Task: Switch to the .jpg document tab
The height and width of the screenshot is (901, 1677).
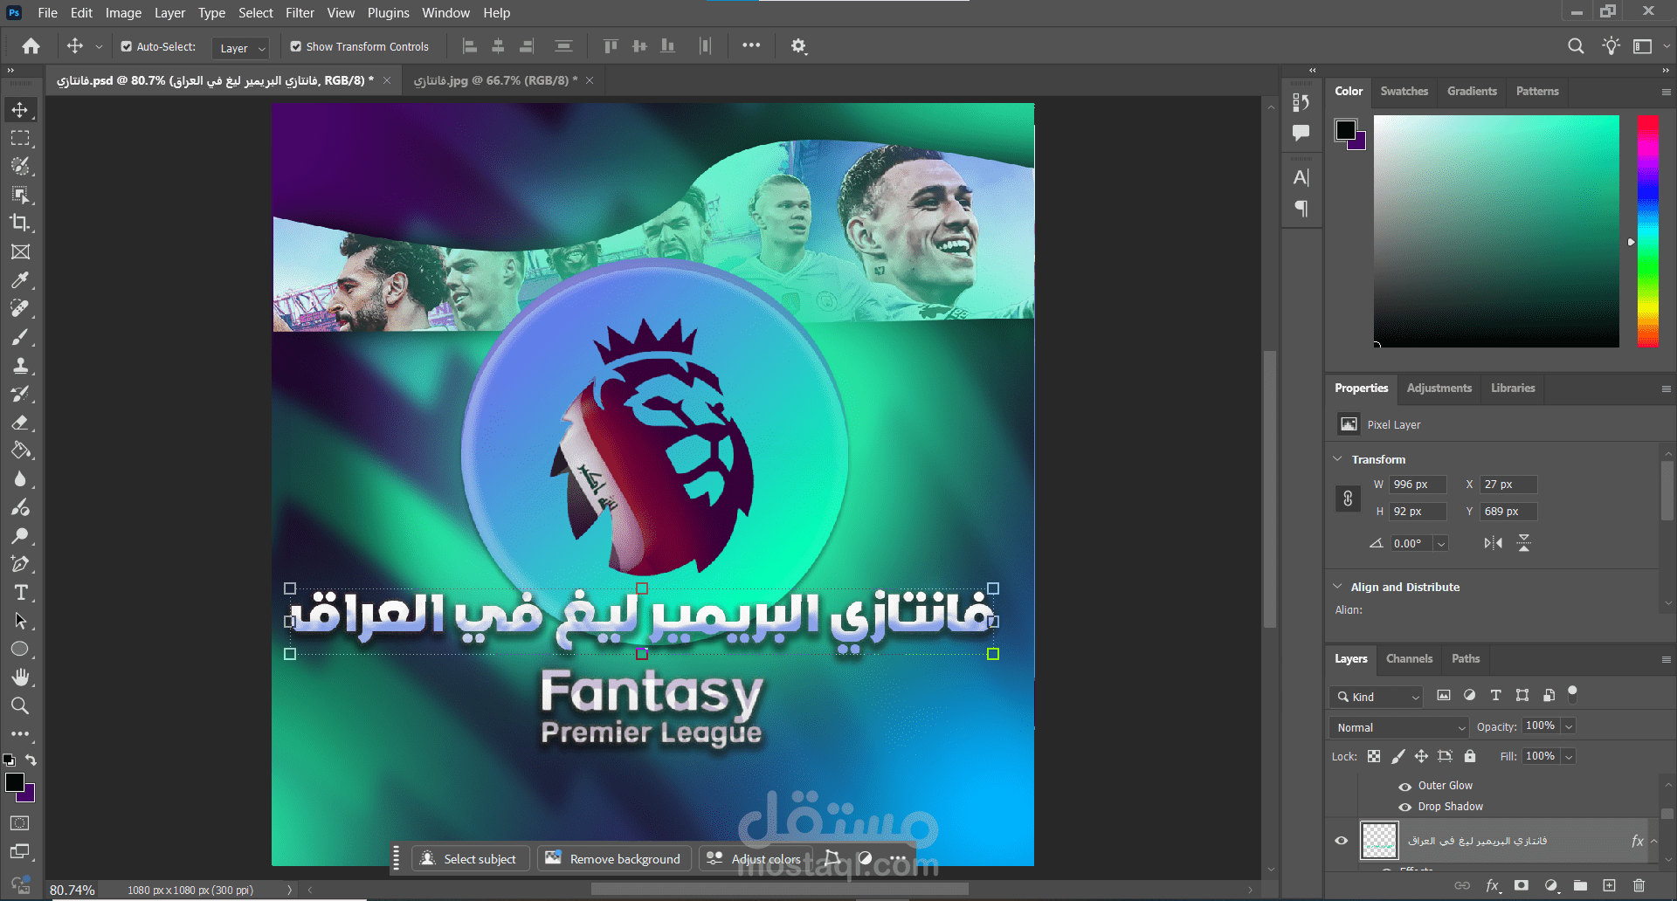Action: (x=496, y=80)
